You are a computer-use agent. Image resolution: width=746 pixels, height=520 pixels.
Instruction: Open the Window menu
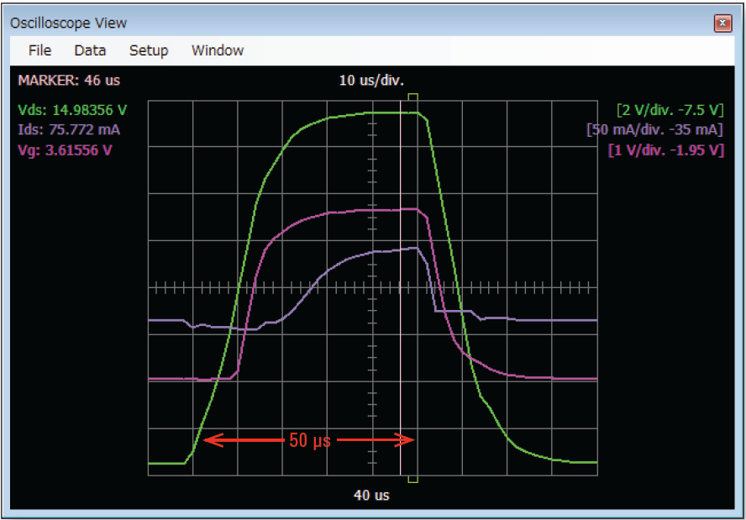point(218,50)
